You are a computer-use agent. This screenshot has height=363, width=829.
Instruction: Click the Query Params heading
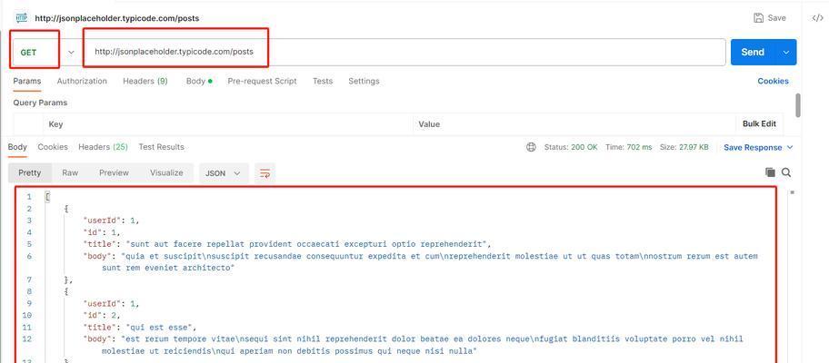tap(40, 103)
